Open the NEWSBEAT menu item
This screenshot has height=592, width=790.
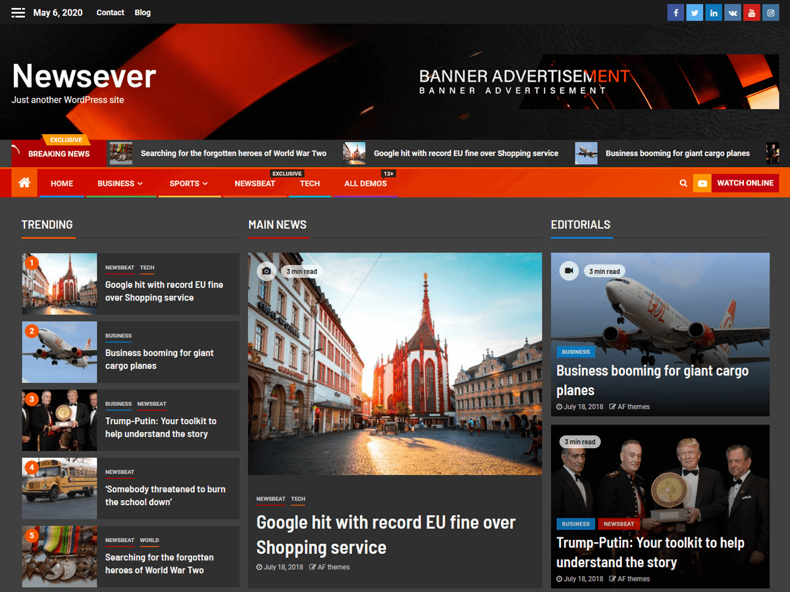click(255, 183)
